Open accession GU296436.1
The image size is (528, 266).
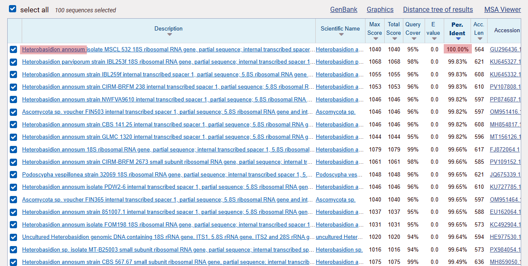tap(505, 49)
